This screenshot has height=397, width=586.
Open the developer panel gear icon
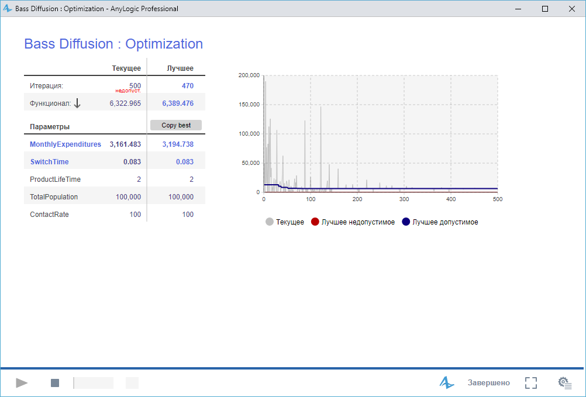tap(565, 383)
